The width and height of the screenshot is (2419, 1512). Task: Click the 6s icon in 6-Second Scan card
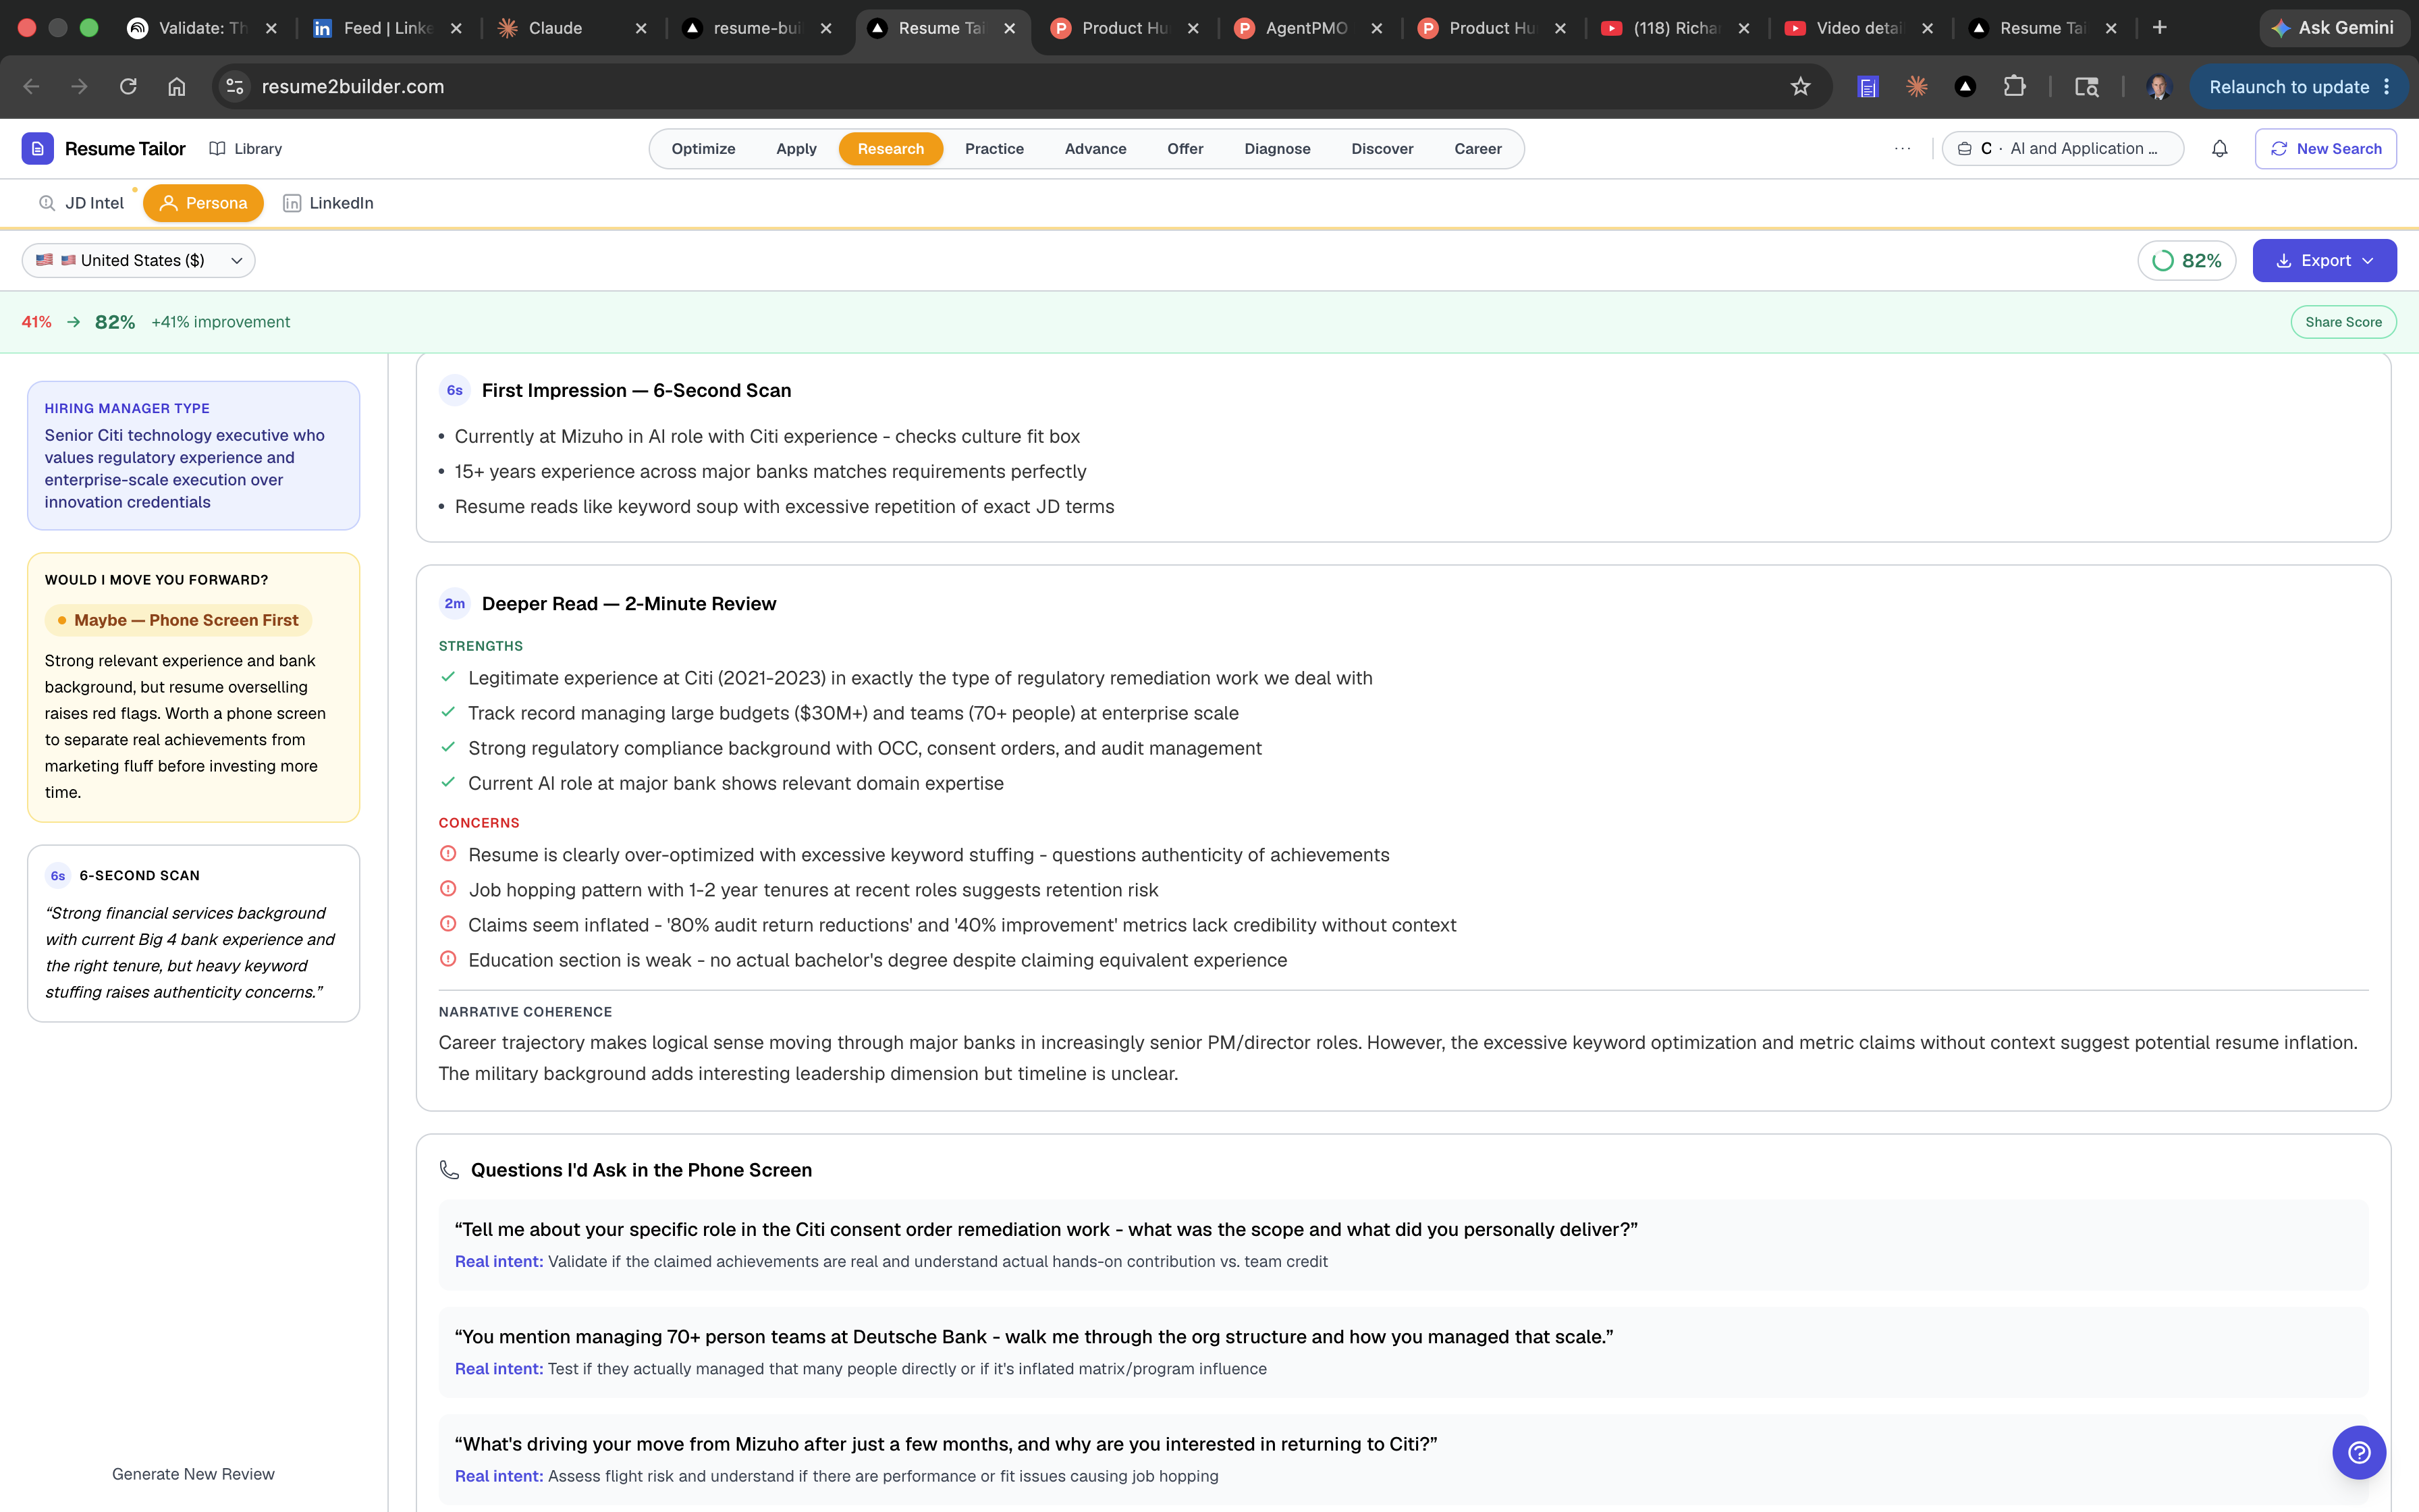click(58, 875)
